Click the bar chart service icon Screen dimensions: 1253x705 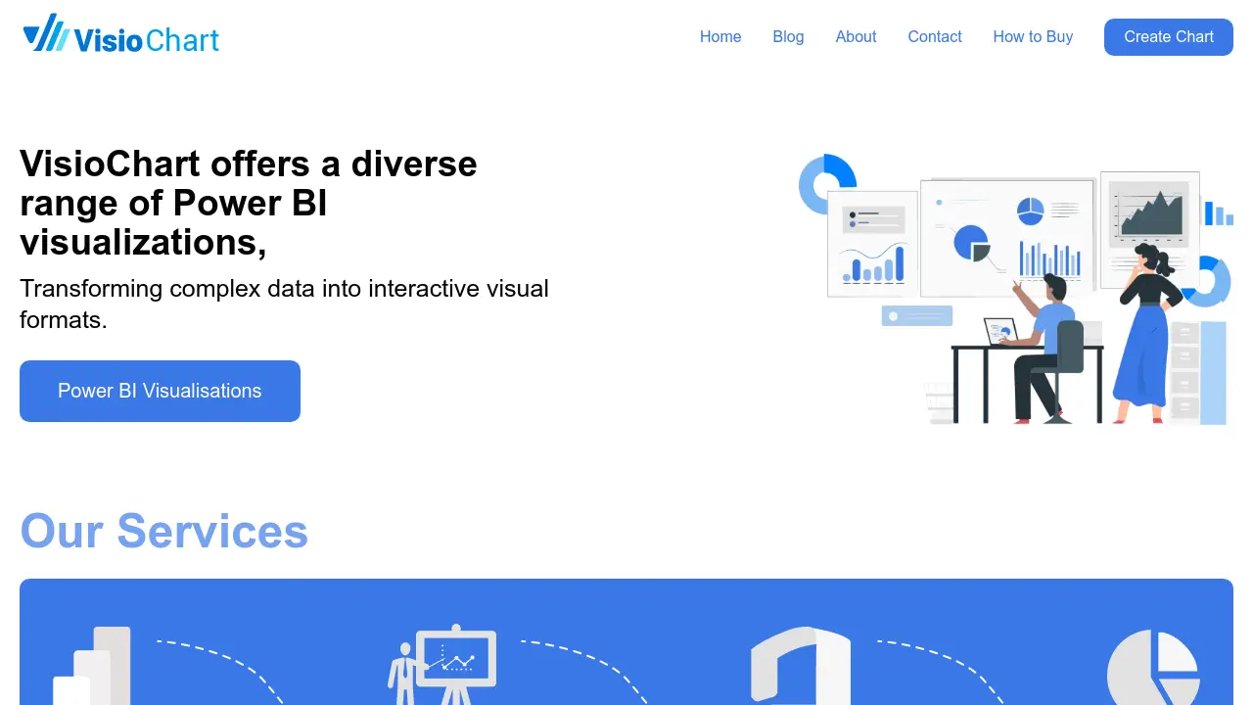92,666
